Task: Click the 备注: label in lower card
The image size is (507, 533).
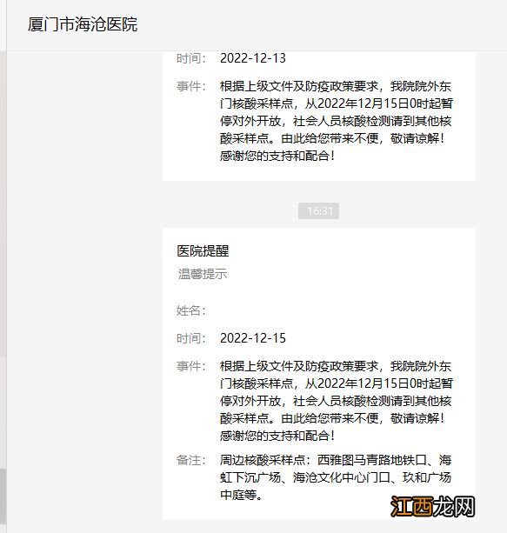Action: tap(191, 460)
